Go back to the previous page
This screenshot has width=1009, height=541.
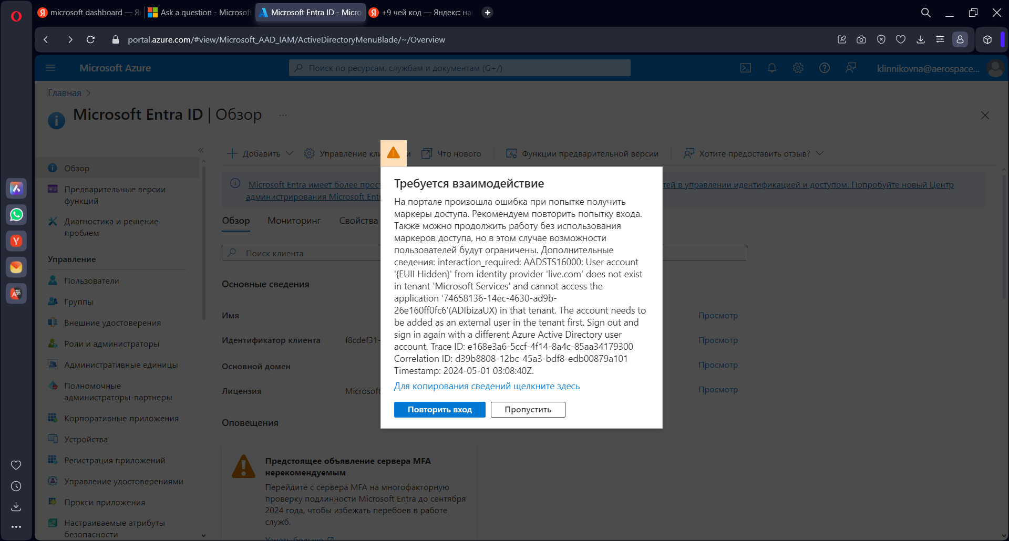[46, 39]
